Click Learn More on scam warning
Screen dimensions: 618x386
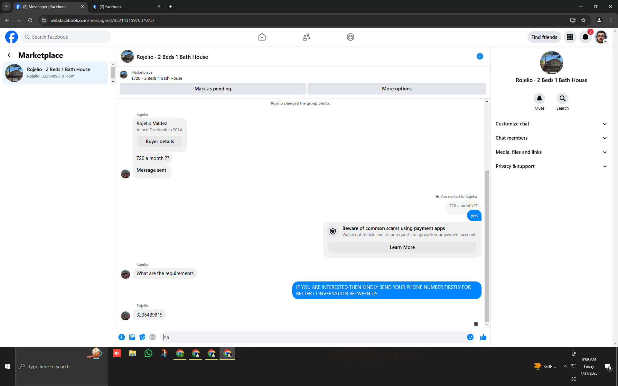point(402,247)
